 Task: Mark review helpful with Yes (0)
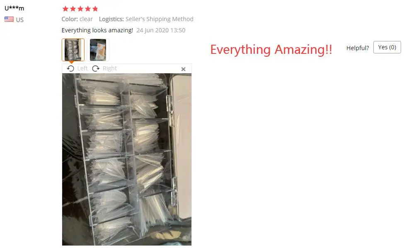click(x=387, y=47)
